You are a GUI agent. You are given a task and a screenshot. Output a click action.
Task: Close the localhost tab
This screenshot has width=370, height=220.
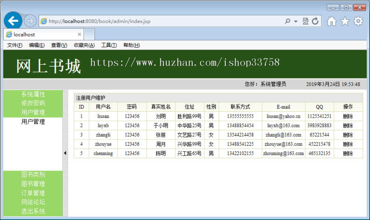coord(79,35)
